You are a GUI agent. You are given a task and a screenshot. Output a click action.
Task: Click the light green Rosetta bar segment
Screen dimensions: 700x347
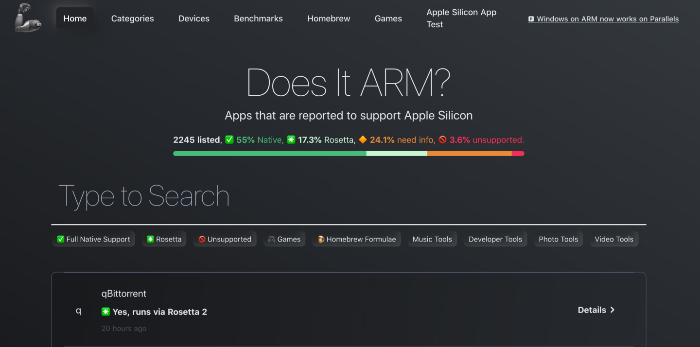tap(397, 154)
